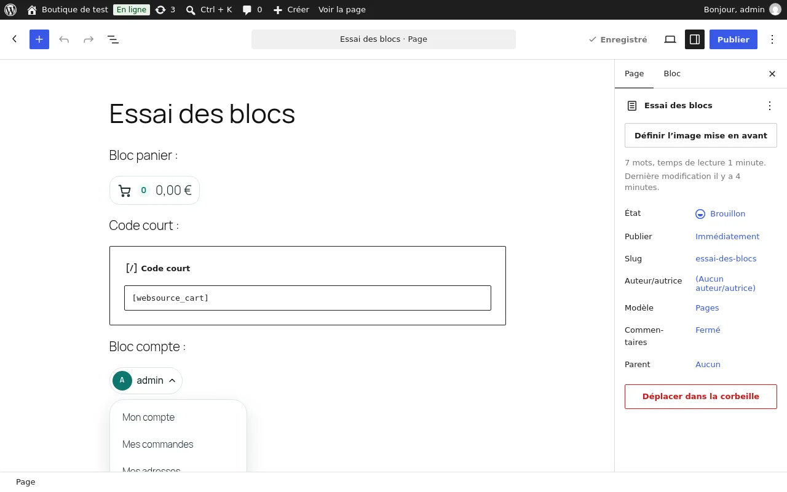787x492 pixels.
Task: Open the Créer menu in admin bar
Action: (291, 10)
